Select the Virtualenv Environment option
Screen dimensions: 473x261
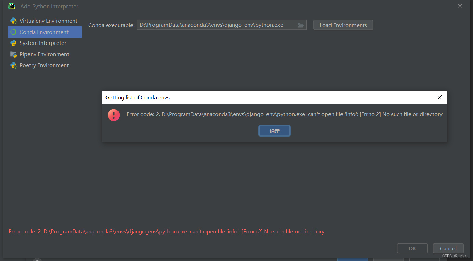48,21
